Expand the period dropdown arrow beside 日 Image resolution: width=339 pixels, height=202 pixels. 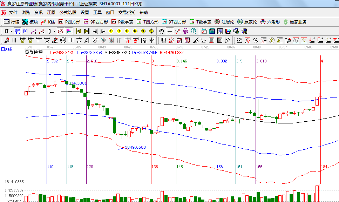tap(11, 31)
